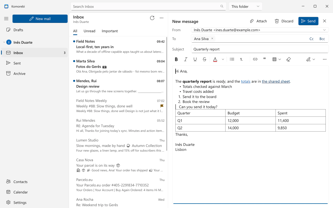The width and height of the screenshot is (333, 208).
Task: Send the Quarterly report message
Action: [x=308, y=21]
